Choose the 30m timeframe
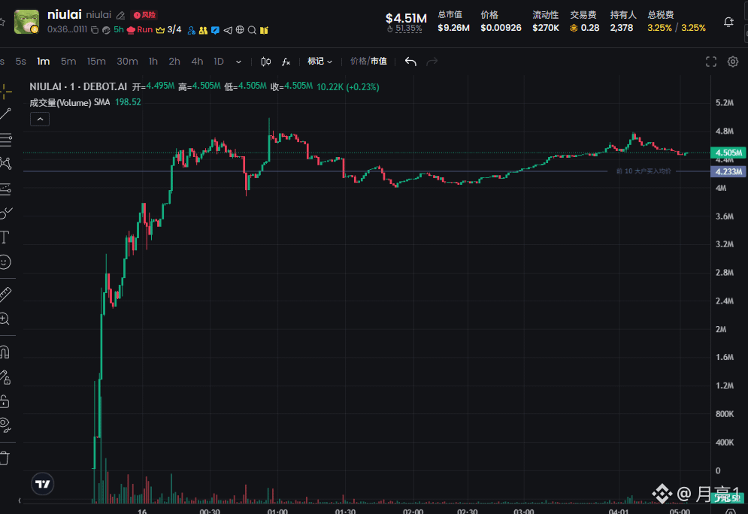This screenshot has width=748, height=514. [x=127, y=62]
